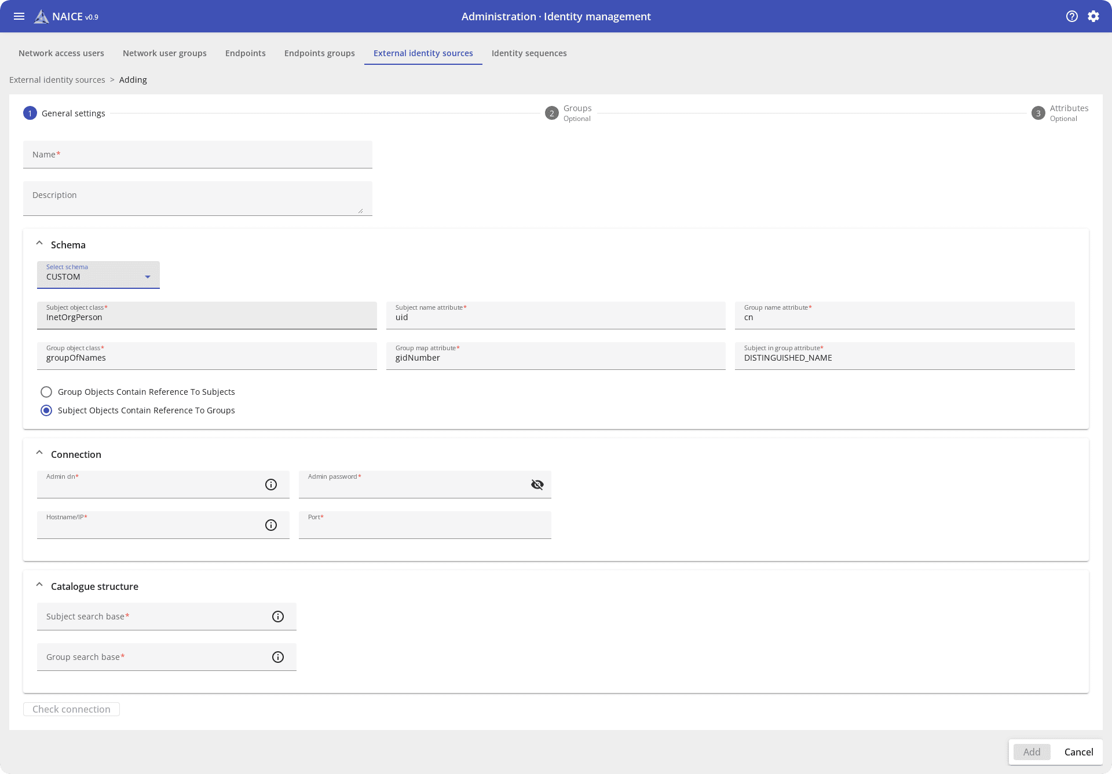The height and width of the screenshot is (774, 1112).
Task: Open the hamburger navigation menu
Action: 19,16
